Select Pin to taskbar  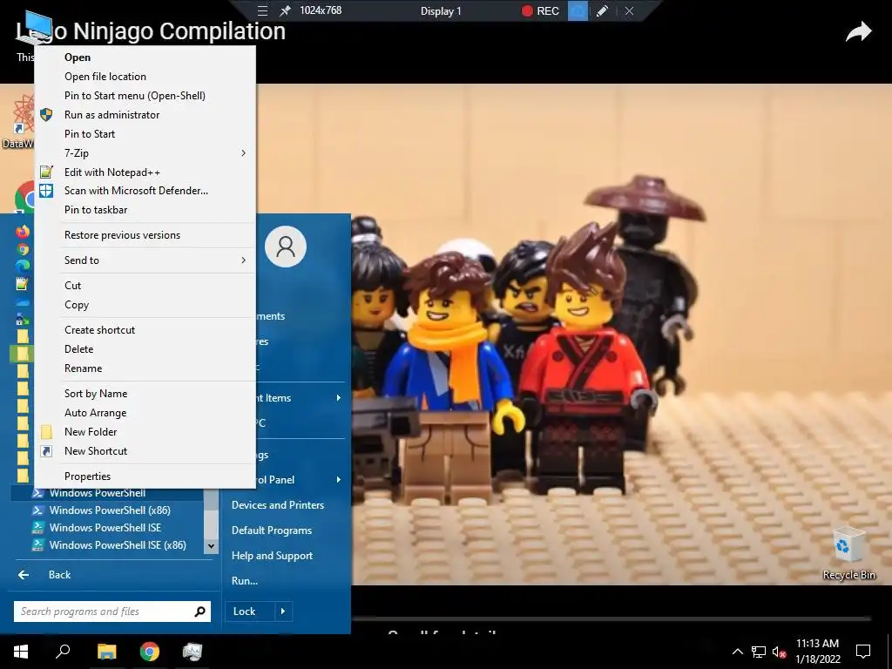coord(145,209)
